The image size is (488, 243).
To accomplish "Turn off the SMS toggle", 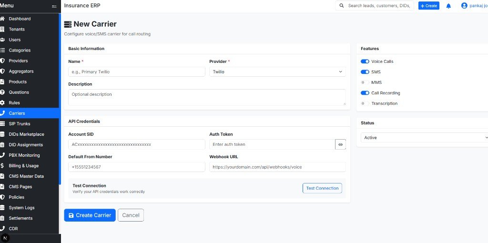I will pyautogui.click(x=365, y=72).
